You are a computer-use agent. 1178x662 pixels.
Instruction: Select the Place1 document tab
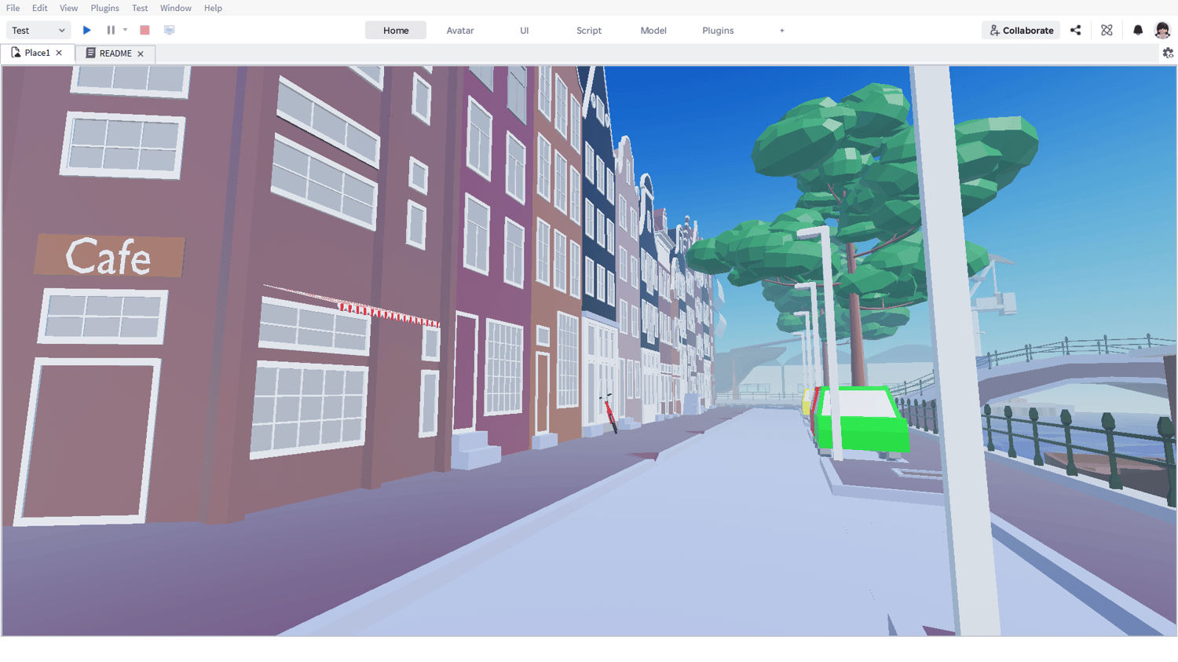pos(37,53)
